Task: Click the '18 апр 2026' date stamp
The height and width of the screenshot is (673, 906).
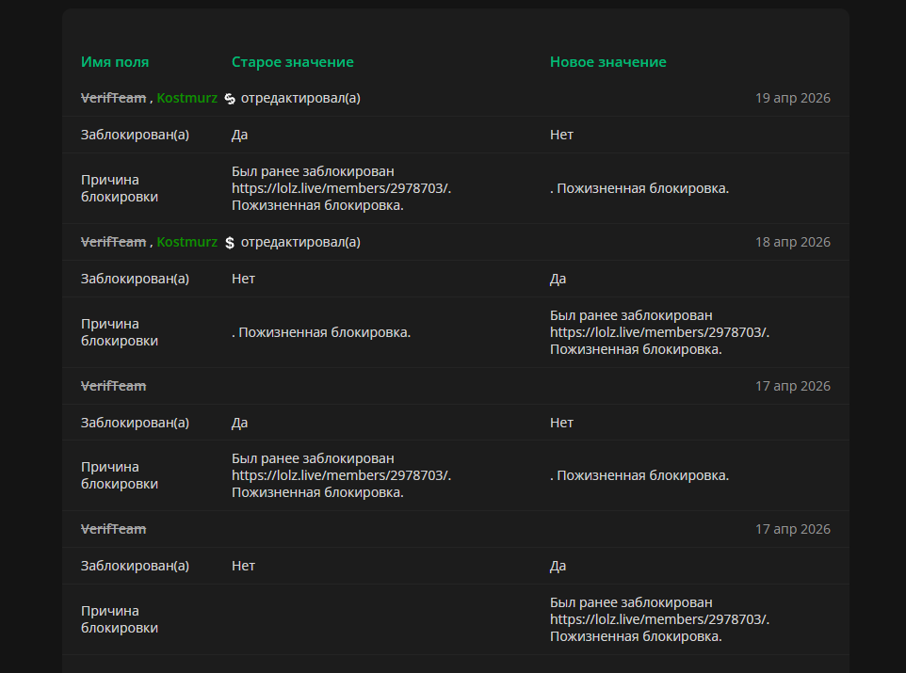Action: pyautogui.click(x=793, y=242)
